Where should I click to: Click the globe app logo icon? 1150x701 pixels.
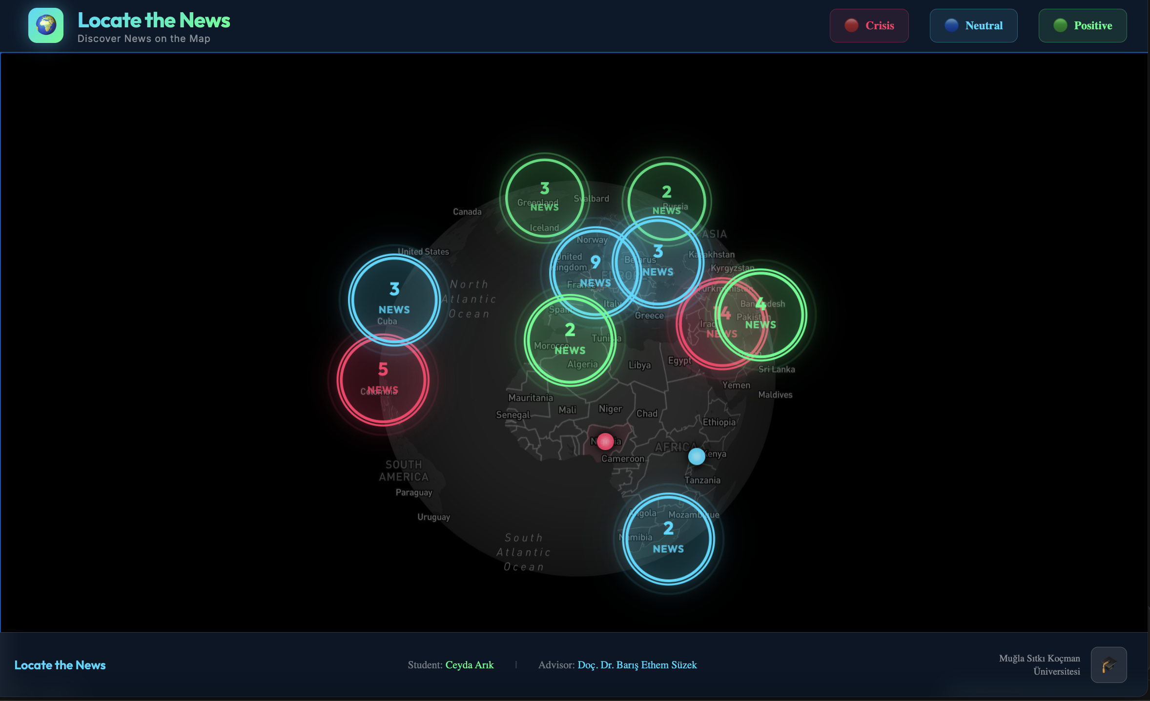[x=46, y=25]
